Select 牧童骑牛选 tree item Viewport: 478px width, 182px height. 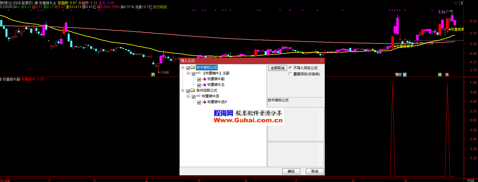[x=210, y=96]
